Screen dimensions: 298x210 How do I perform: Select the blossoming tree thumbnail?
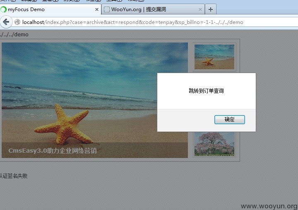click(214, 144)
